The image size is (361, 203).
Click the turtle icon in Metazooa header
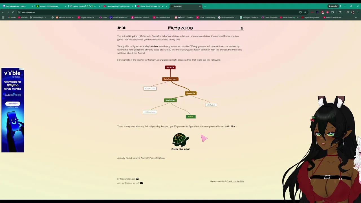[x=119, y=28]
